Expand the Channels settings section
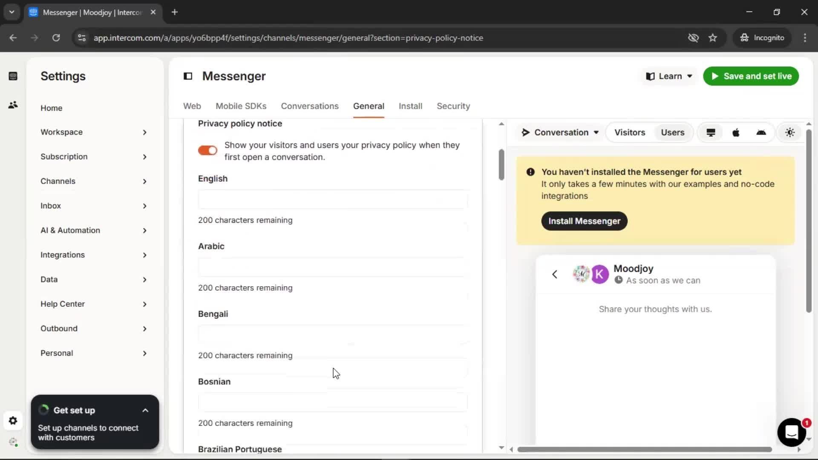Screen dimensions: 818x460 94,181
